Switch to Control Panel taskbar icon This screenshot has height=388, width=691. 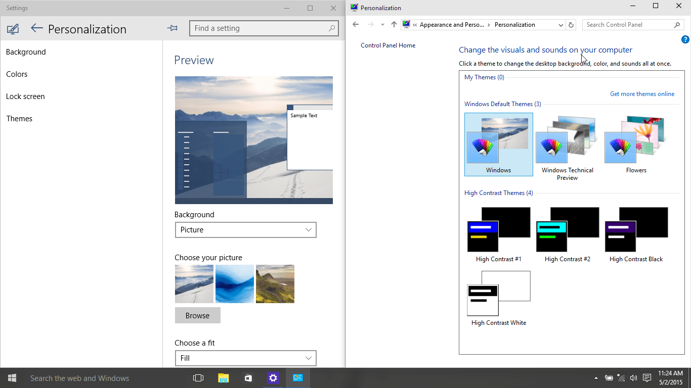(x=298, y=378)
